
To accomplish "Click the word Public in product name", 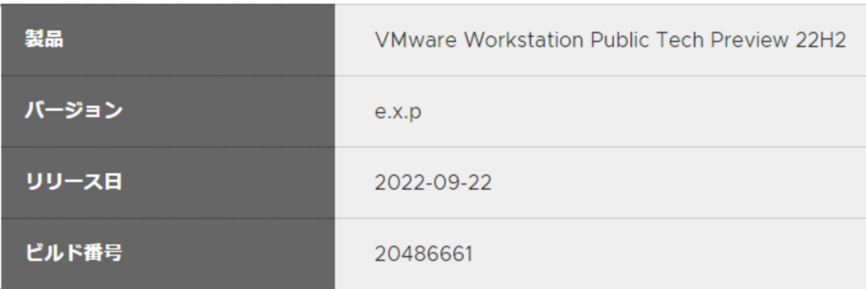I will coord(620,40).
